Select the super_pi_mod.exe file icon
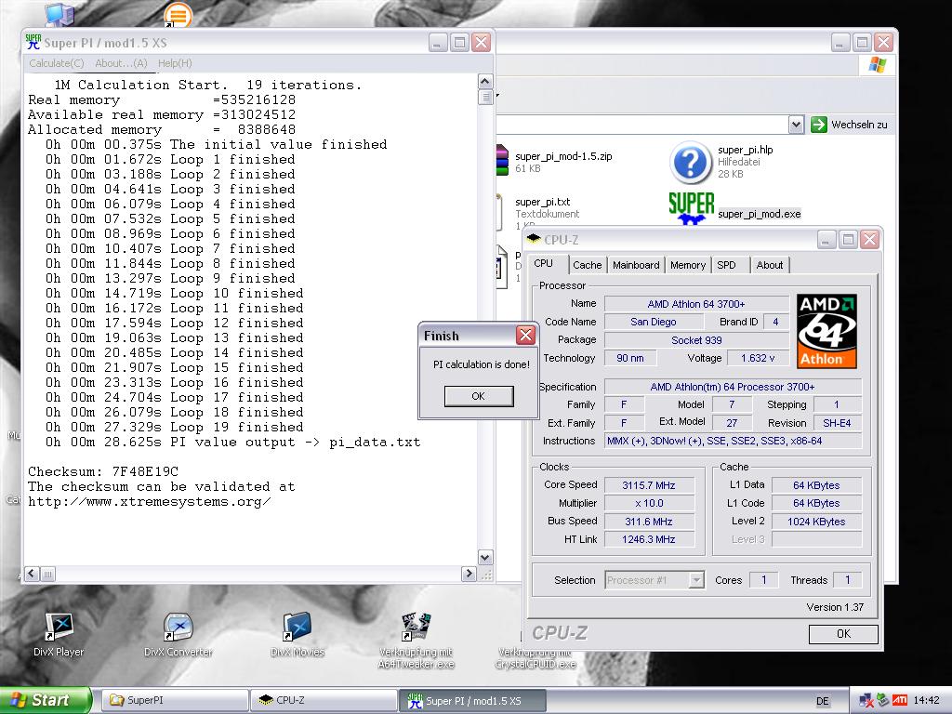The image size is (952, 714). (691, 207)
